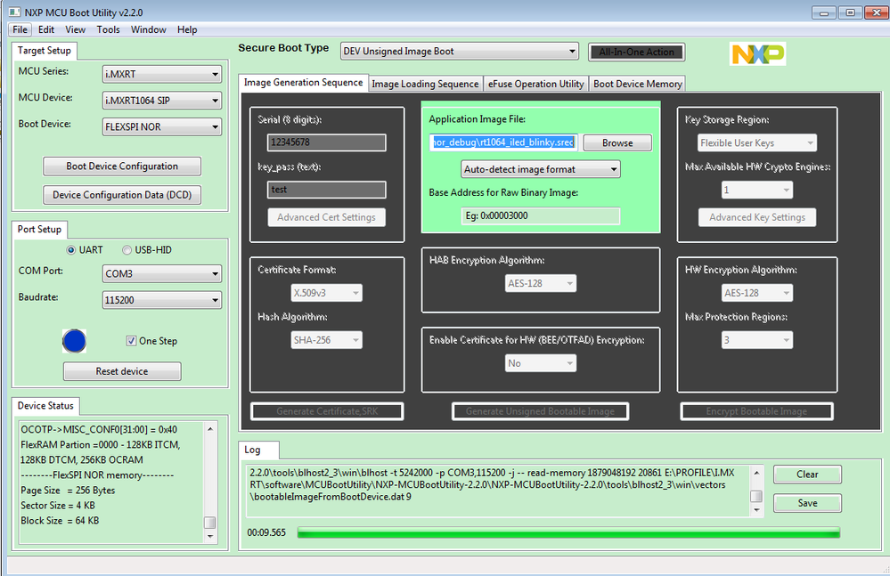Click the Advanced Key Settings button
The height and width of the screenshot is (576, 890).
click(x=757, y=217)
